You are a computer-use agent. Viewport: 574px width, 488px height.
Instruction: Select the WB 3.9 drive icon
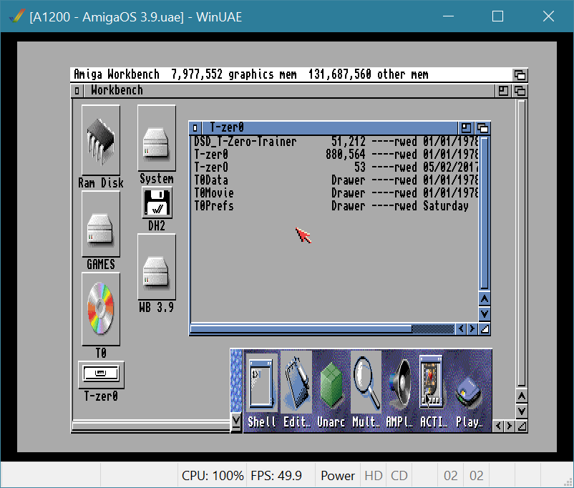click(157, 267)
